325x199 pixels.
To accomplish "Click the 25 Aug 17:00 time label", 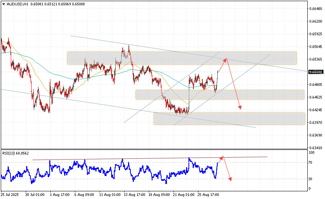I will pos(208,195).
